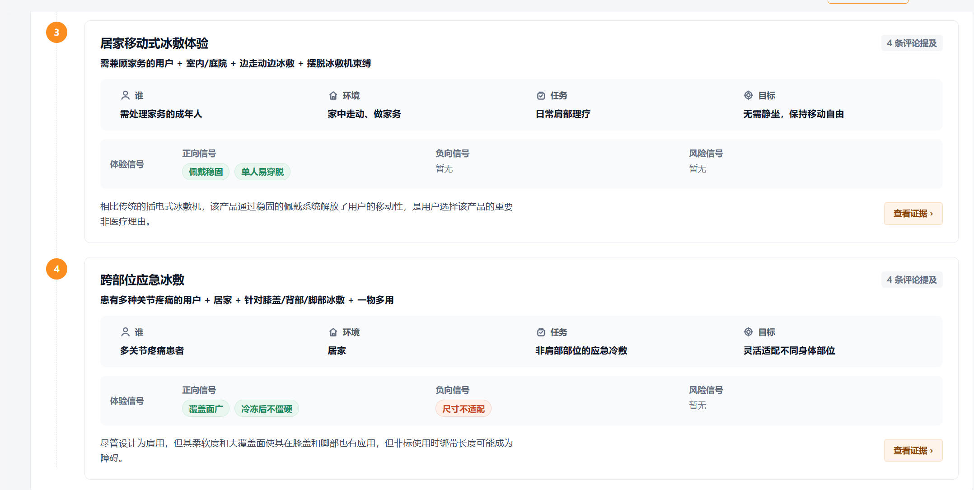Click 4 条评论提及 badge on card 4

pyautogui.click(x=912, y=280)
